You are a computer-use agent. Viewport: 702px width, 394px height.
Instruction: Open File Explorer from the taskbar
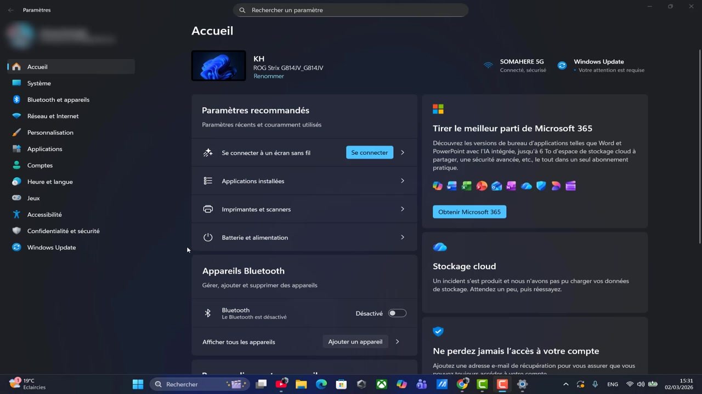(301, 384)
